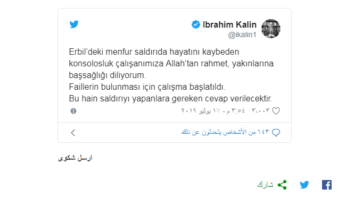Click the blue verified badge beside Ibrahim Kalin
Image resolution: width=338 pixels, height=197 pixels.
click(x=196, y=24)
